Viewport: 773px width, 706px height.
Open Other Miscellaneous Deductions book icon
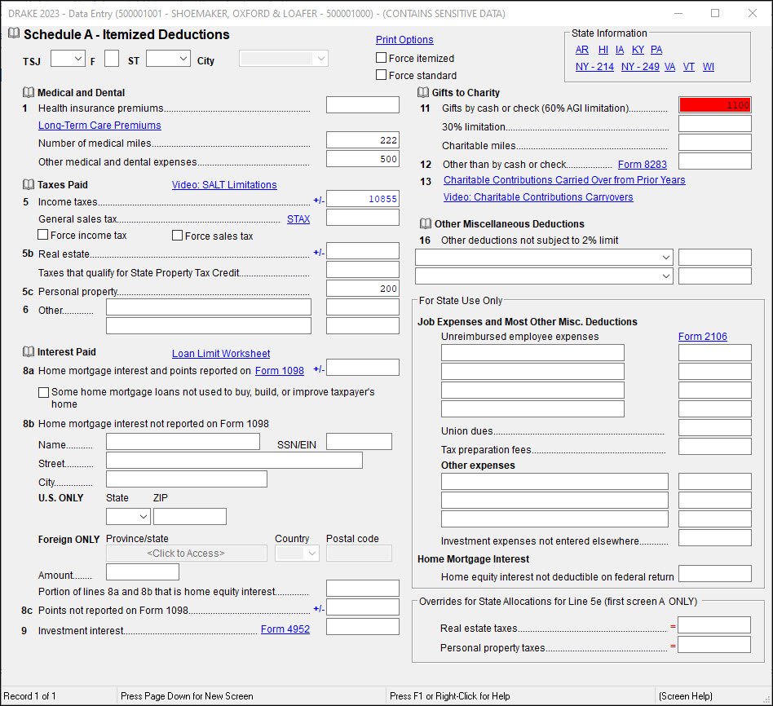tap(425, 223)
